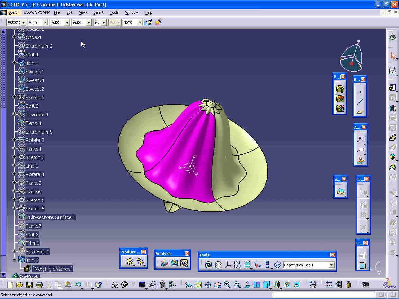Screen dimensions: 399x299
Task: Open the Isometric View cube icon
Action: tap(266, 285)
